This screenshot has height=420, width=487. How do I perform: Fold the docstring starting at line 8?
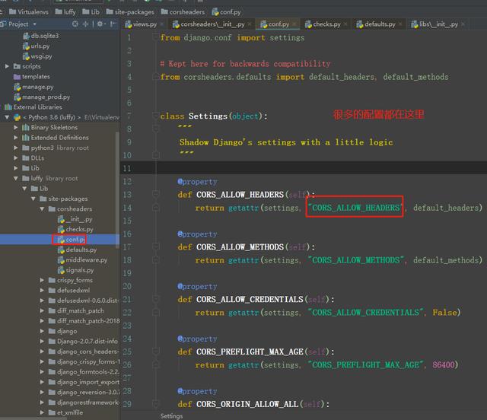(155, 129)
